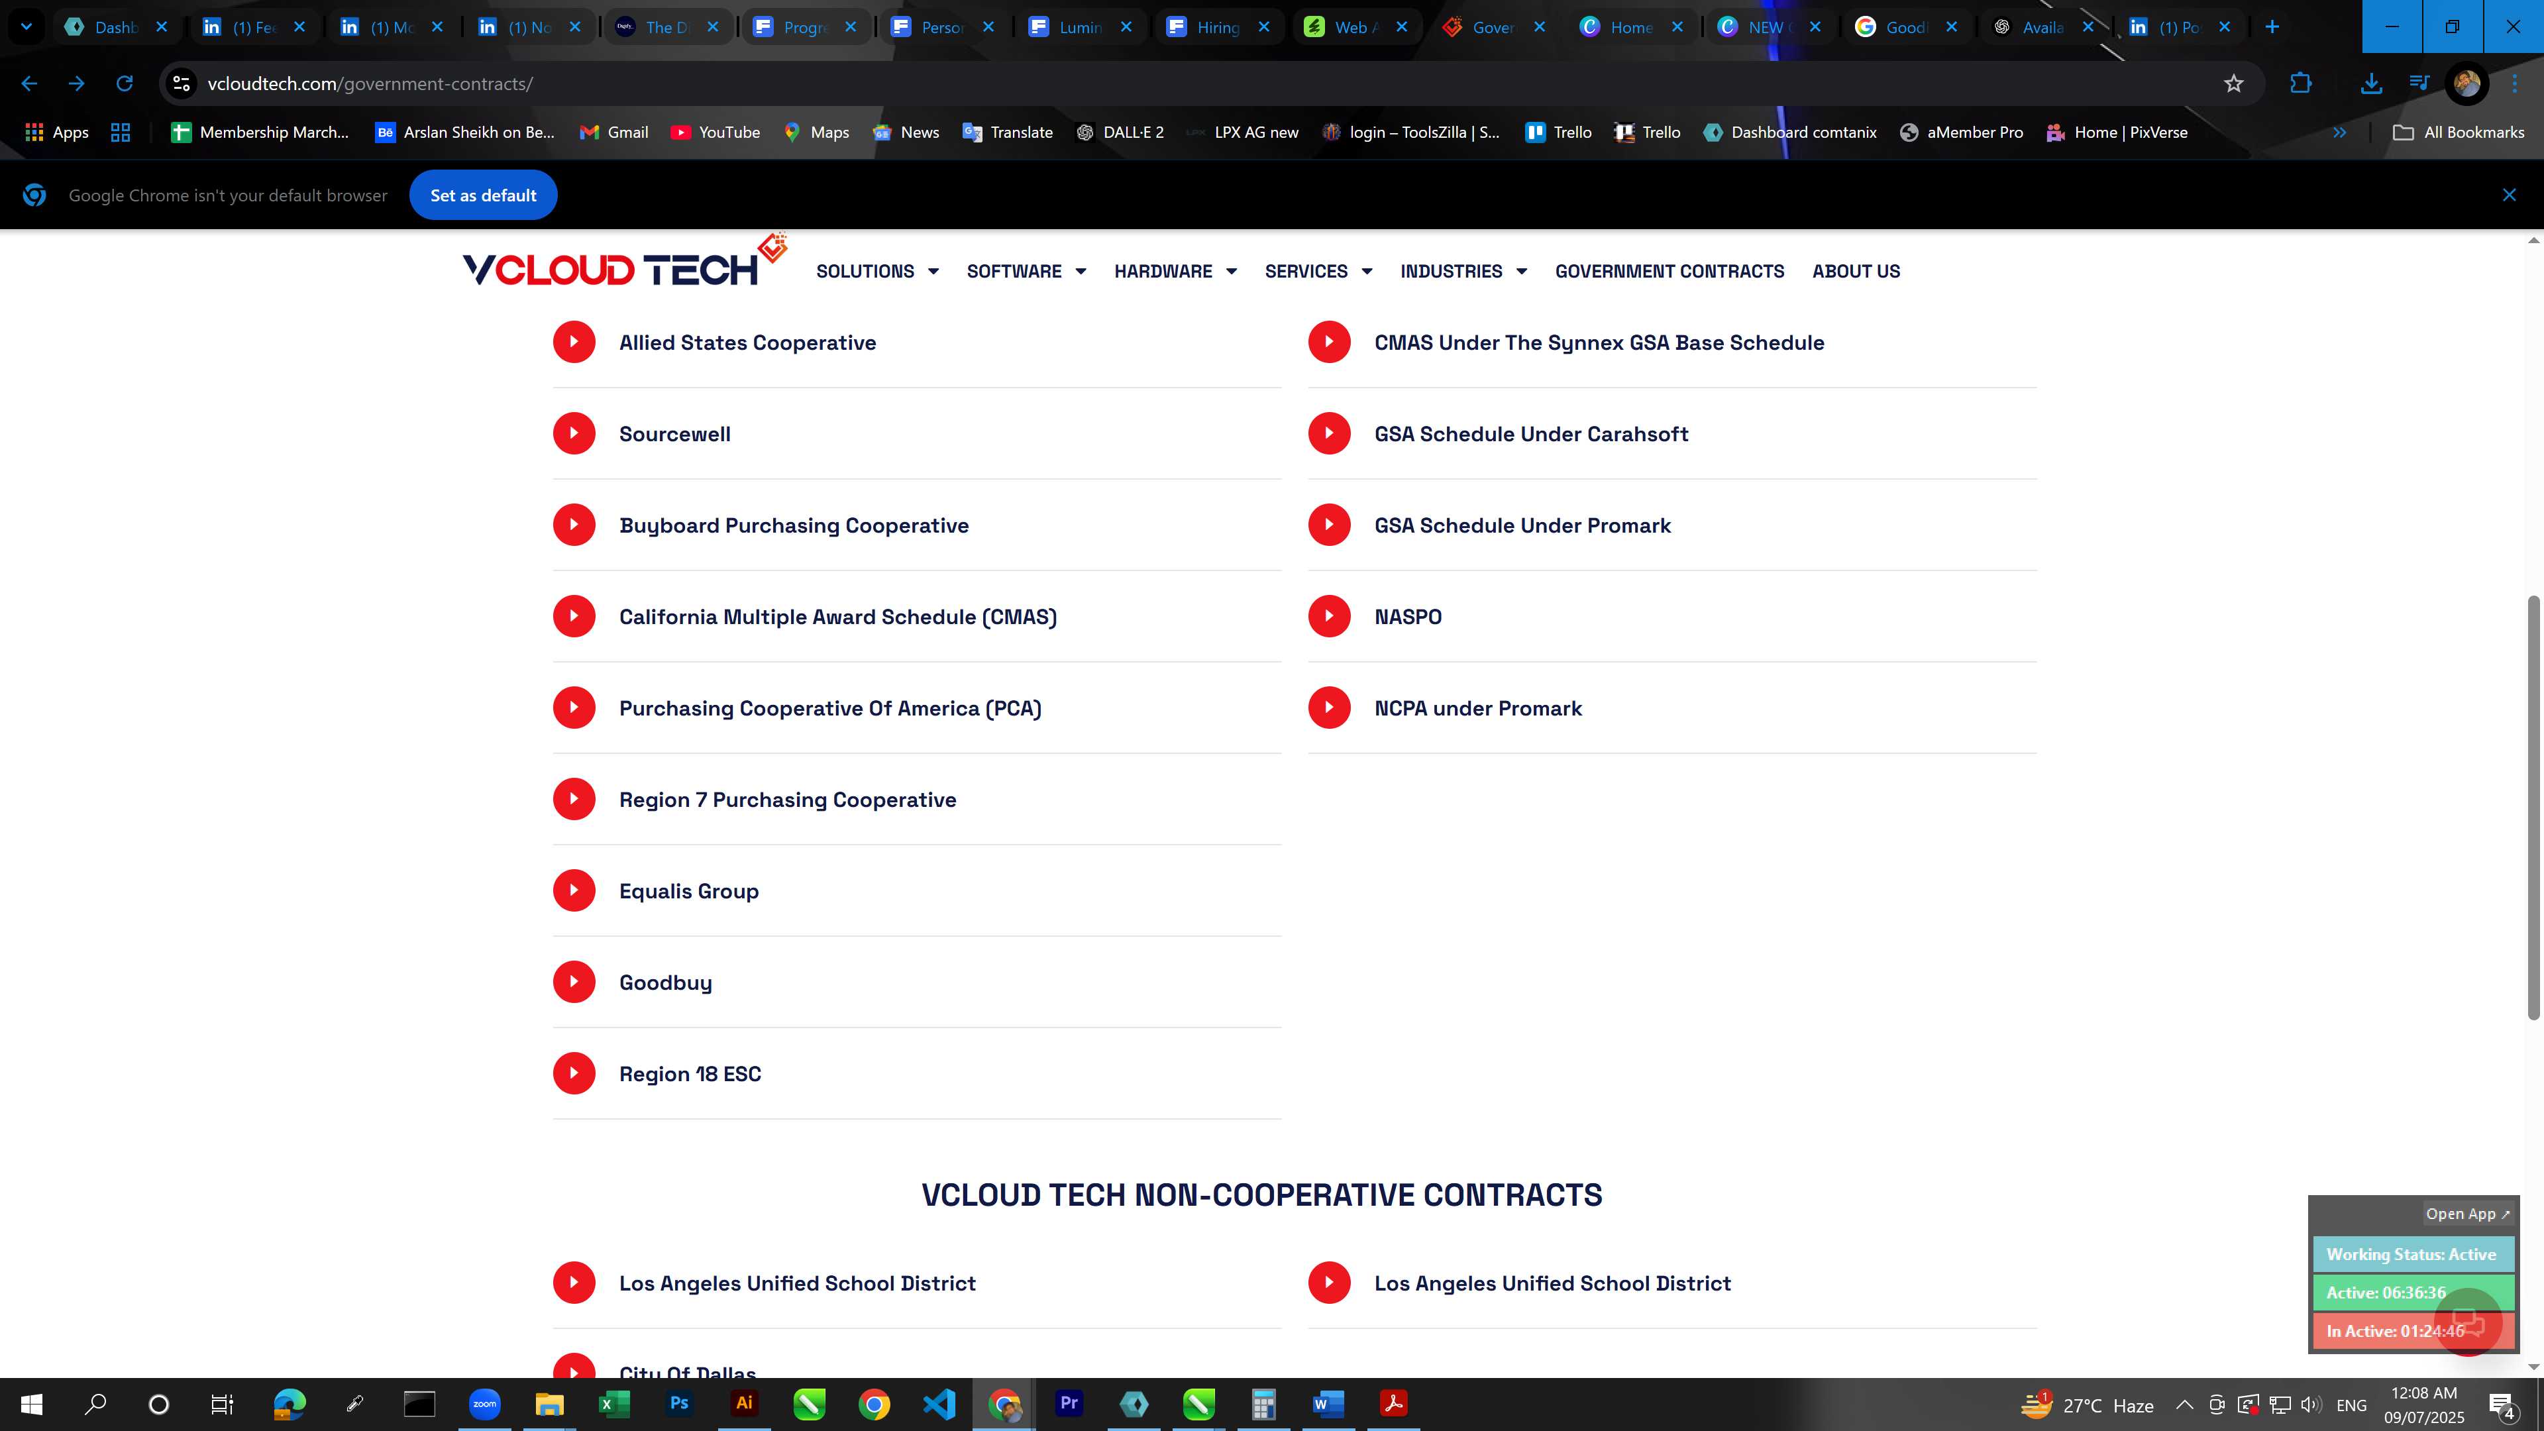Open Buyboard Purchasing Cooperative link

pos(793,525)
